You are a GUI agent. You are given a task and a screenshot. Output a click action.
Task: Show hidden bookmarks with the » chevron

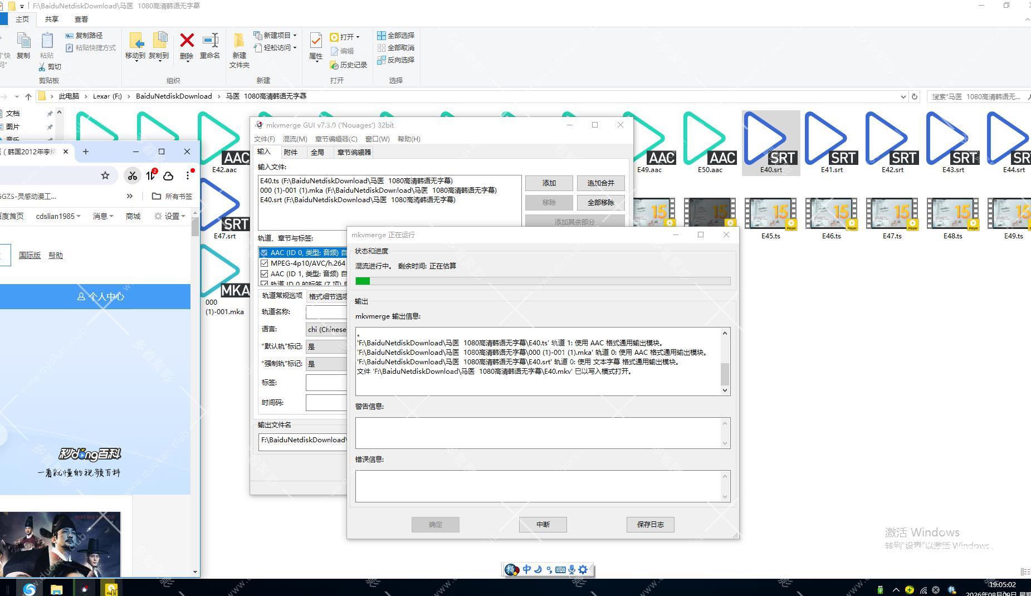click(130, 196)
